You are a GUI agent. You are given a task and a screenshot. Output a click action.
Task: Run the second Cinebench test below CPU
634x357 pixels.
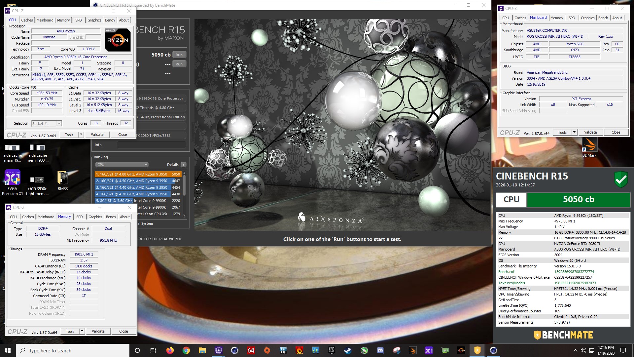tap(179, 64)
